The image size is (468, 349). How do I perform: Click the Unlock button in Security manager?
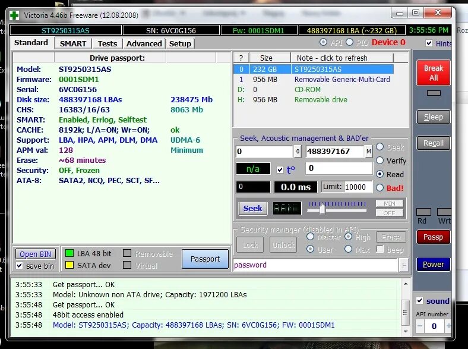283,245
